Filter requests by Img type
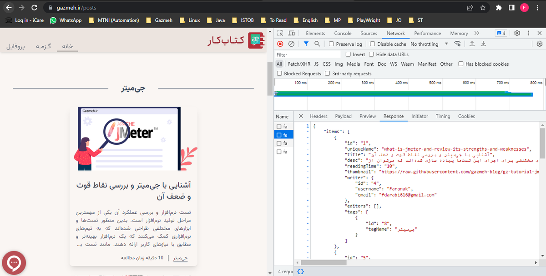Image resolution: width=546 pixels, height=276 pixels. click(x=339, y=64)
